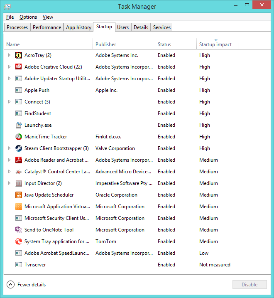Maximize the Task Manager window

(247, 5)
